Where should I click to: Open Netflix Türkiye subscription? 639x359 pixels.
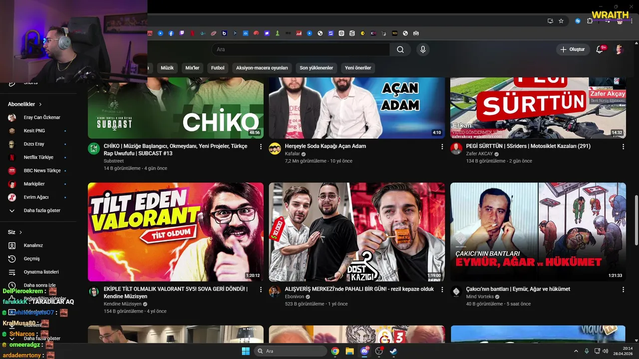[38, 157]
